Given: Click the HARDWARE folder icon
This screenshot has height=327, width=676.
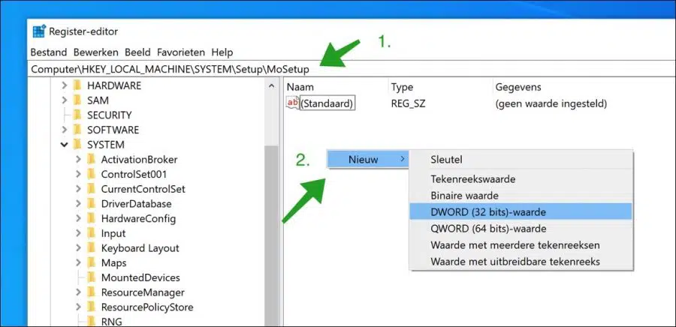Looking at the screenshot, I should [77, 85].
